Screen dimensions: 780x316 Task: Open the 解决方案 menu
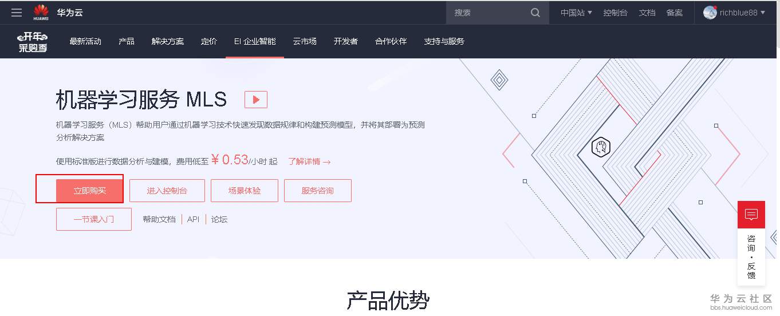(x=168, y=41)
